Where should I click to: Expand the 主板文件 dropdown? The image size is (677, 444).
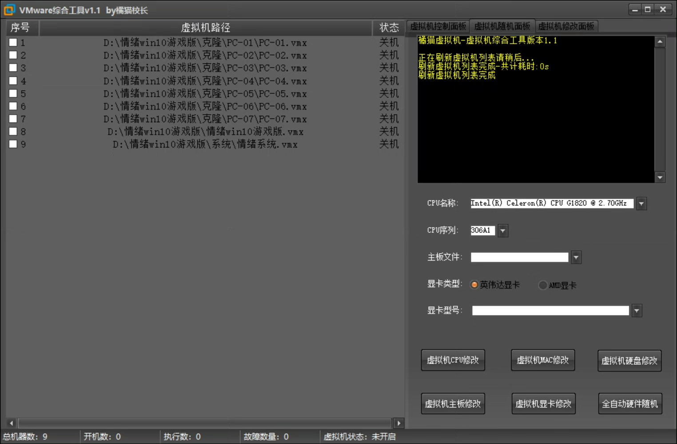576,258
